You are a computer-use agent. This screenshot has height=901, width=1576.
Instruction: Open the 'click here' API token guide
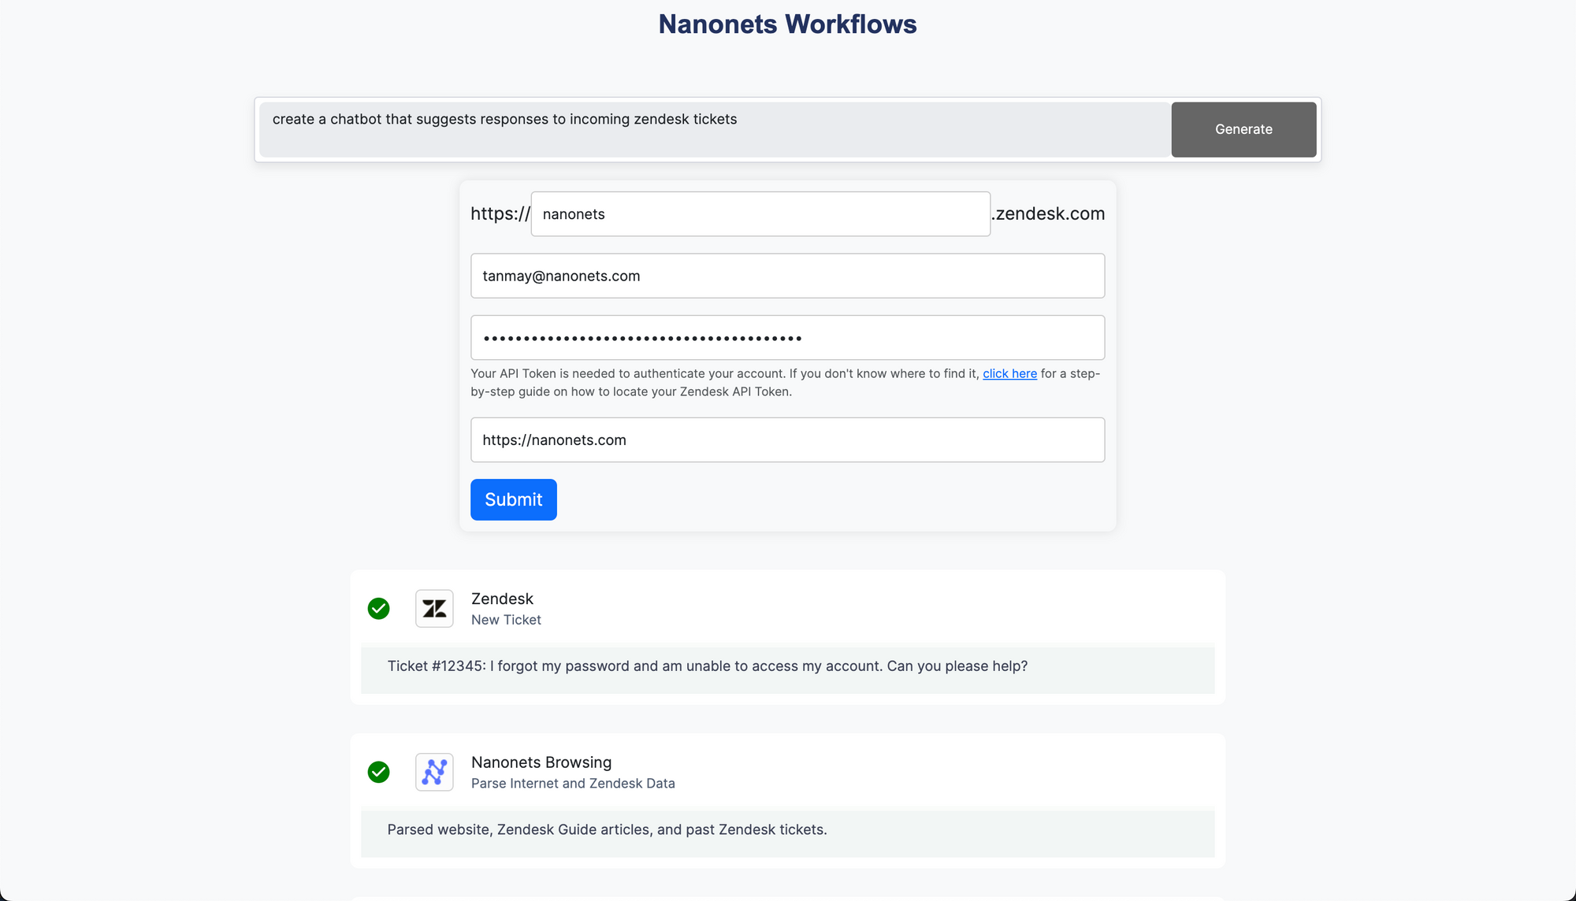pos(1009,373)
